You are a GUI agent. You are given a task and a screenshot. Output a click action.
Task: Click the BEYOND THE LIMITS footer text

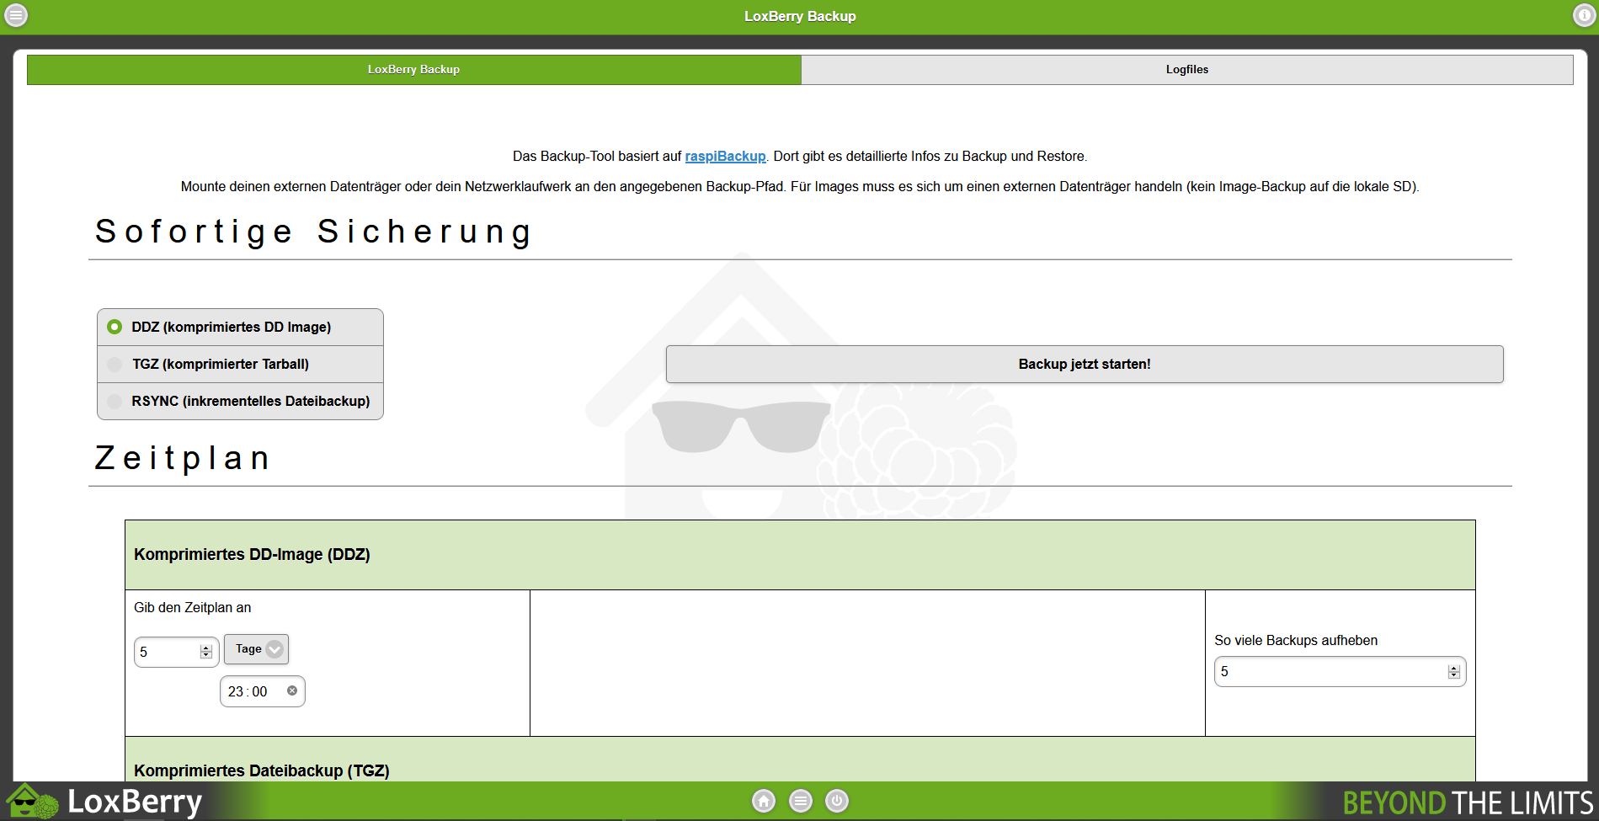point(1468,802)
